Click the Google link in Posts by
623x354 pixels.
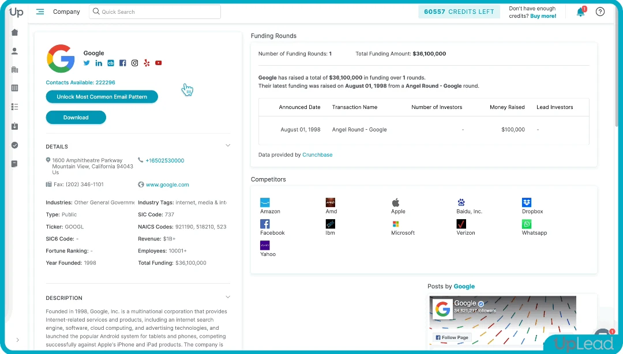click(x=464, y=286)
